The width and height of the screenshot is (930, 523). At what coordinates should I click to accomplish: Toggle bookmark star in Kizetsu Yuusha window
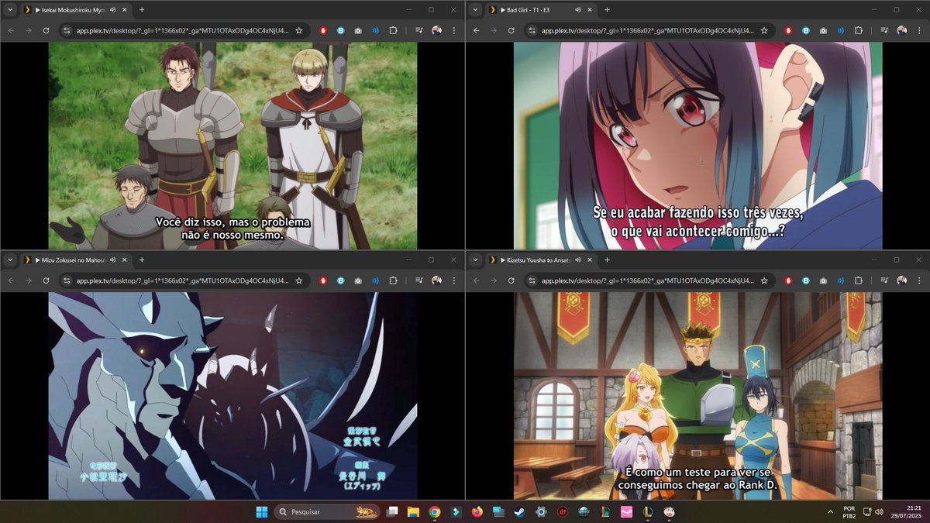point(764,280)
